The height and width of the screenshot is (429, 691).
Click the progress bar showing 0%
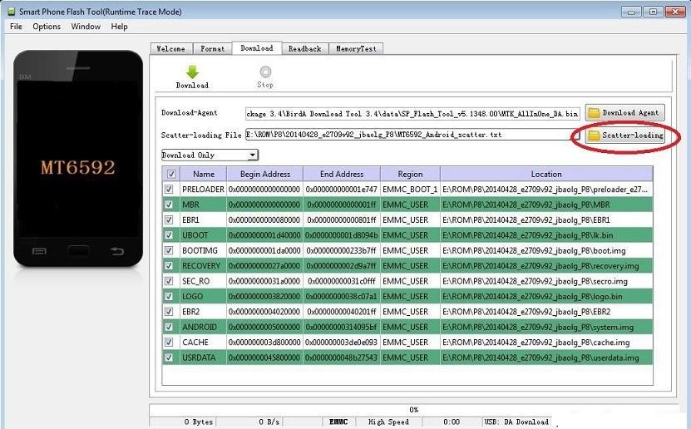click(413, 410)
